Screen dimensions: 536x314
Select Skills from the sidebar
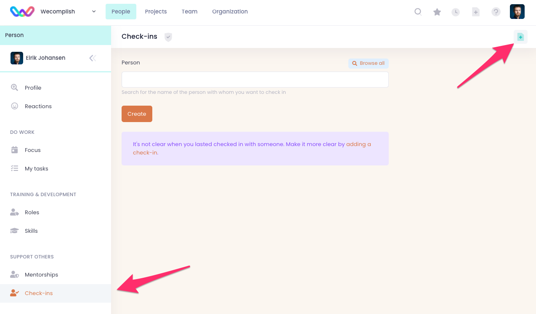click(31, 231)
